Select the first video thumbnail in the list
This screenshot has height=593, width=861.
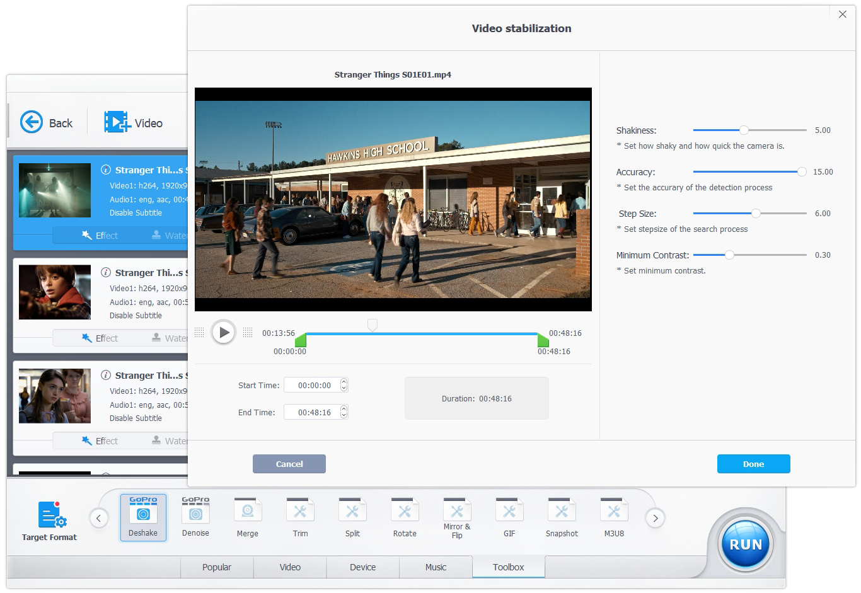pyautogui.click(x=55, y=190)
